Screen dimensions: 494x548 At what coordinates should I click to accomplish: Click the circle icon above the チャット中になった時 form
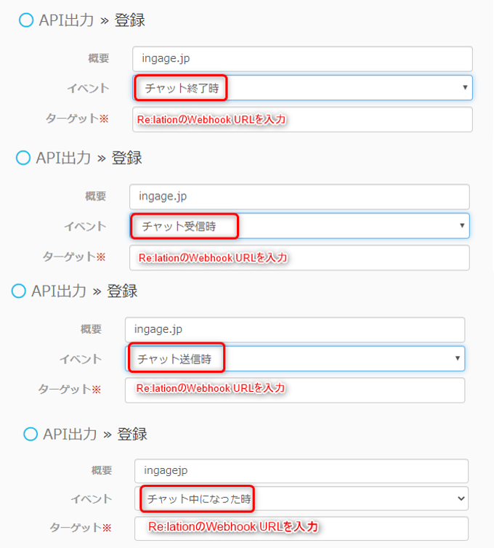31,434
